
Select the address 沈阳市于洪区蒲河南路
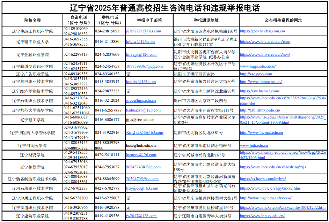(194, 74)
